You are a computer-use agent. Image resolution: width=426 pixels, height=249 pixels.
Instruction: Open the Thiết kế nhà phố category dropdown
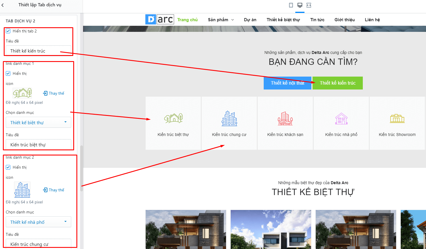38,222
